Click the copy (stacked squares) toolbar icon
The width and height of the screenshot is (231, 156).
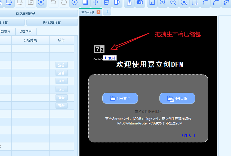(85, 2)
